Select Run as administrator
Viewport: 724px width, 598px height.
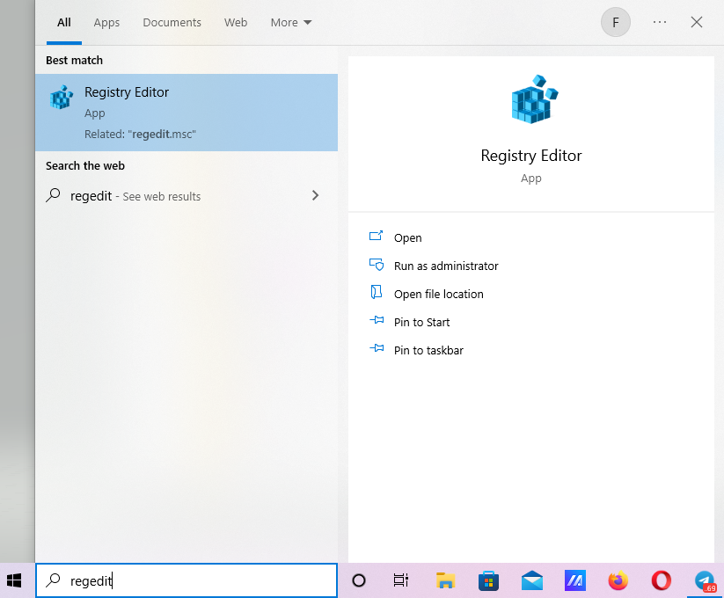click(x=445, y=266)
